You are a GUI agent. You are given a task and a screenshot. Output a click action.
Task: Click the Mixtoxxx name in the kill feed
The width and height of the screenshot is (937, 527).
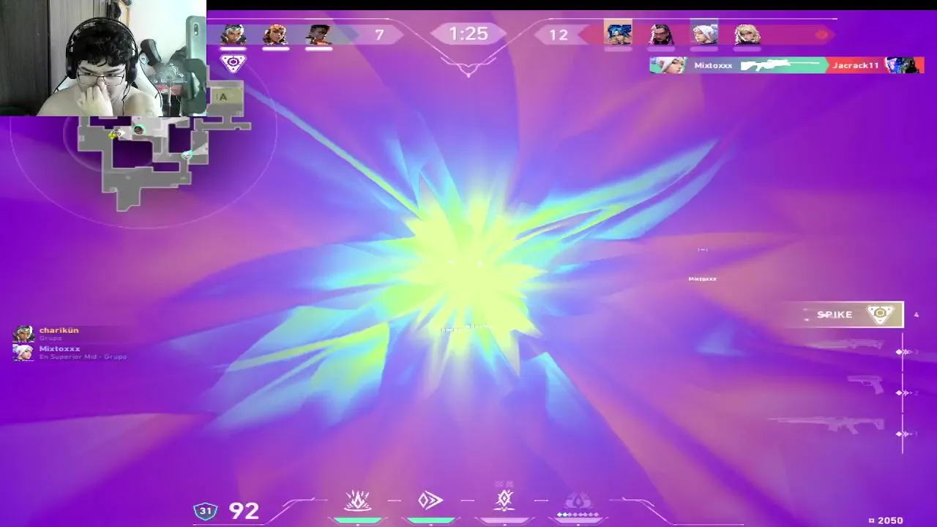coord(713,65)
